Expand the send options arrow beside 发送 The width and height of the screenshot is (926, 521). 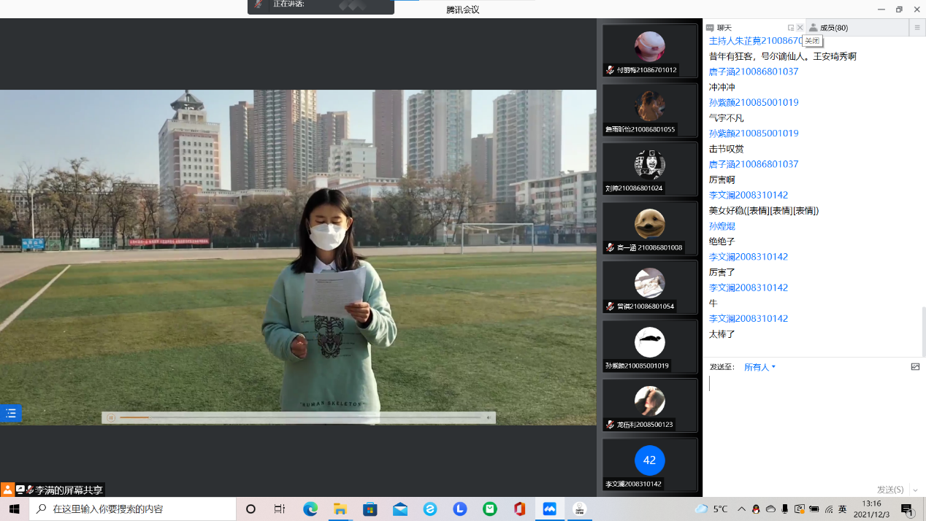point(915,490)
